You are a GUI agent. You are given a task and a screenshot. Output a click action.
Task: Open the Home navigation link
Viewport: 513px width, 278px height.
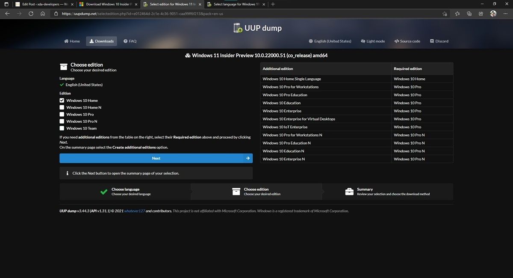coord(72,41)
